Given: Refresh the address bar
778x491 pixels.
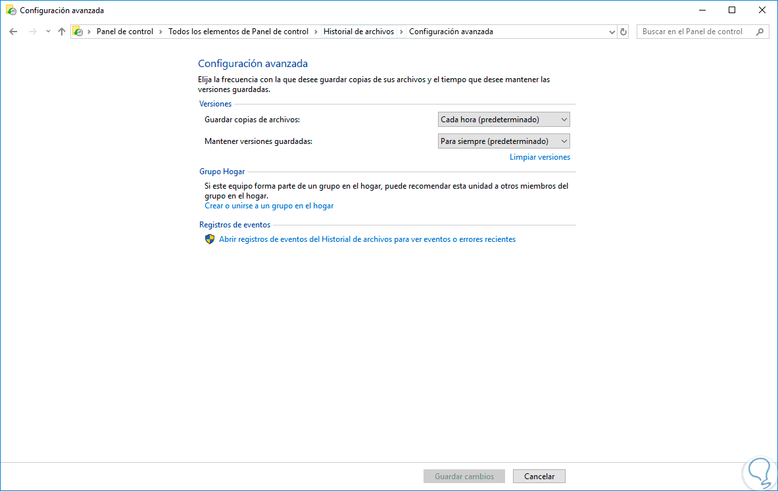Looking at the screenshot, I should point(623,32).
